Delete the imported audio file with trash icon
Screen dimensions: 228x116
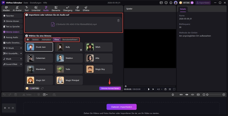click(x=118, y=20)
